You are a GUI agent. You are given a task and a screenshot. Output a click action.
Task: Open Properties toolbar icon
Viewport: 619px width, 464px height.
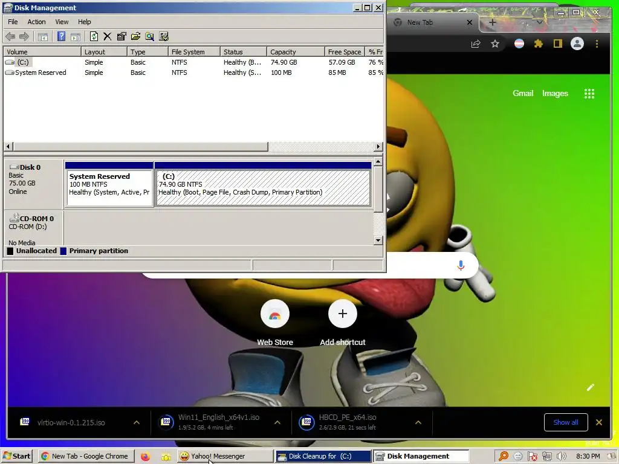[x=122, y=37]
